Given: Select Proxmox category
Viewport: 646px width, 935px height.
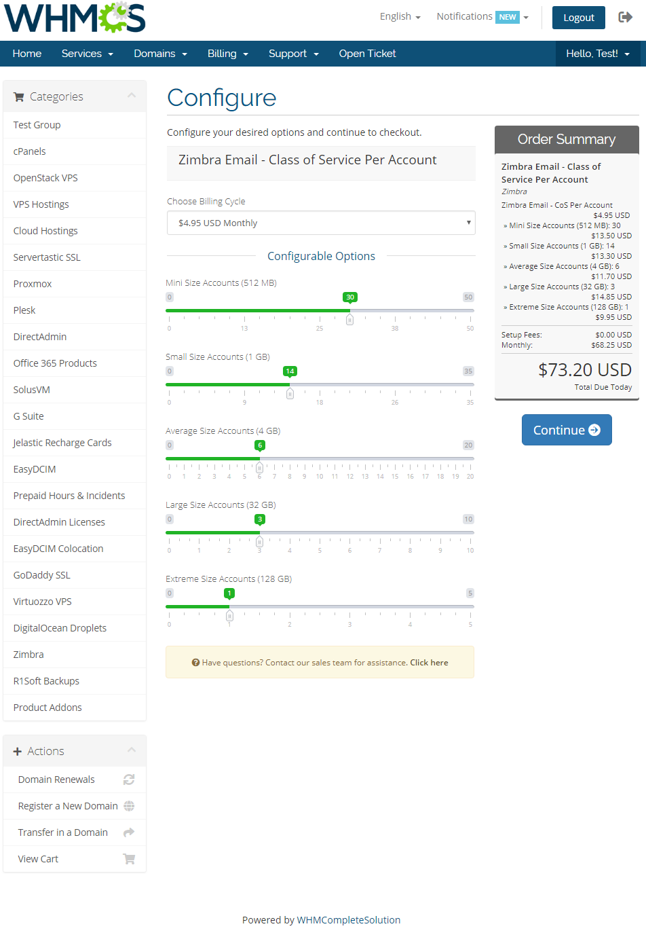Looking at the screenshot, I should [x=75, y=284].
